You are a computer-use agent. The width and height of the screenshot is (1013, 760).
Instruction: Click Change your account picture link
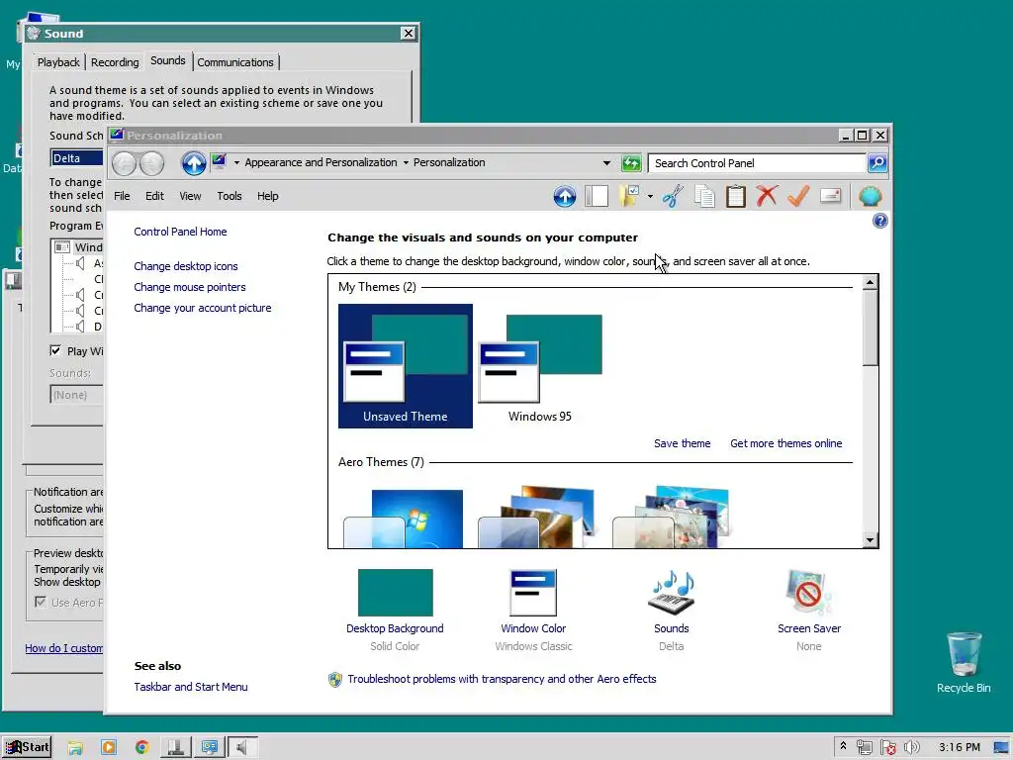202,308
